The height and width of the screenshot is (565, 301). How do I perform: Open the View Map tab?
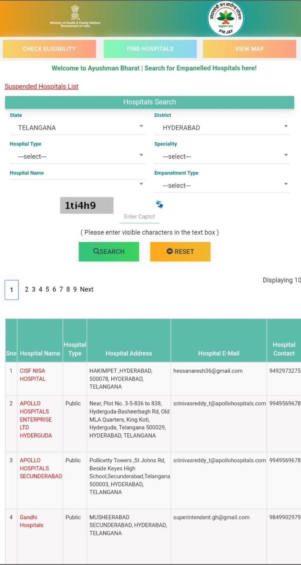pos(249,49)
